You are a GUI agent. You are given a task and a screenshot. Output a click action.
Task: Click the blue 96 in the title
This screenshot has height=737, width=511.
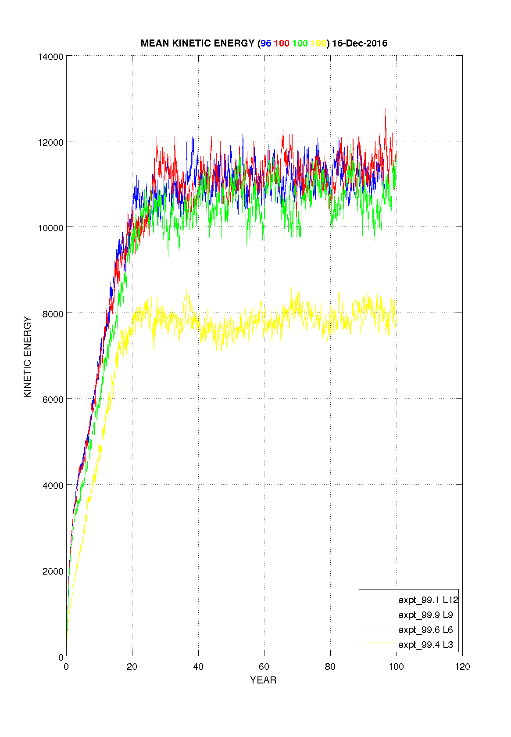coord(266,43)
